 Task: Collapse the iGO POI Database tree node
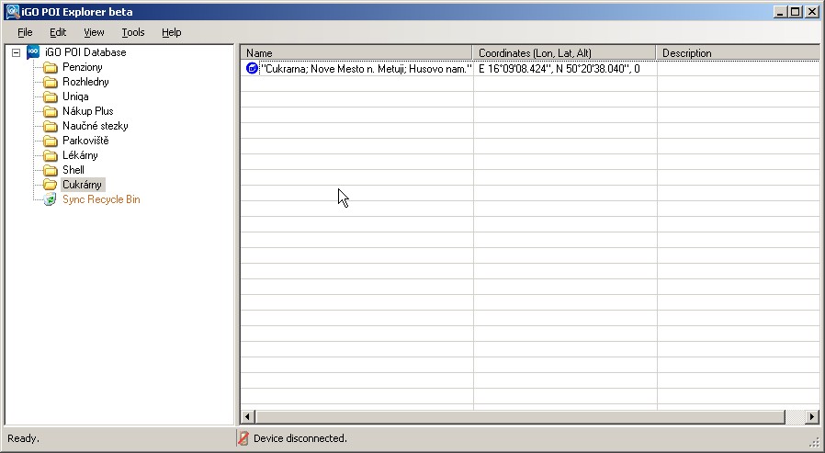pos(16,52)
